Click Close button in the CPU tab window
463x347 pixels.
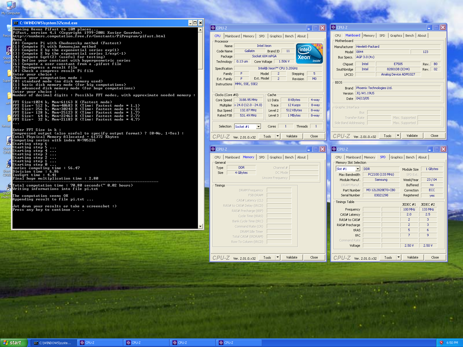[314, 136]
